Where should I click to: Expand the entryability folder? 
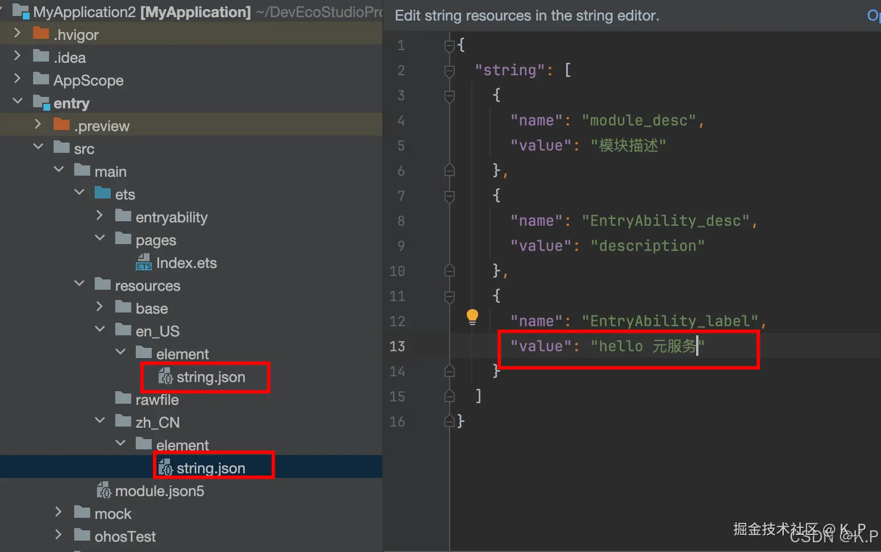point(100,216)
